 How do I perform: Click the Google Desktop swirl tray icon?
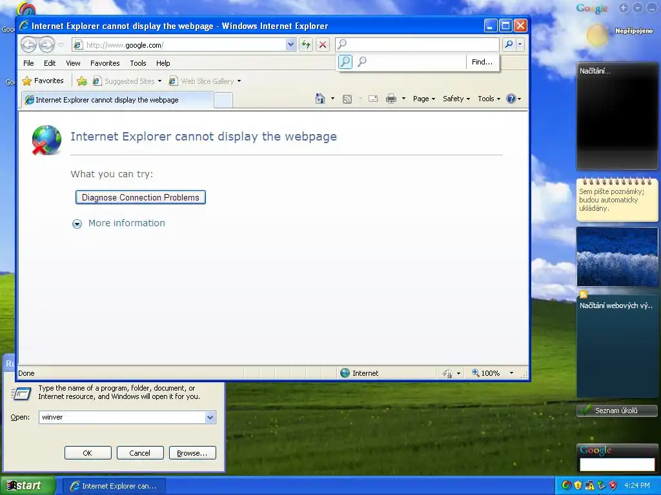pos(567,485)
